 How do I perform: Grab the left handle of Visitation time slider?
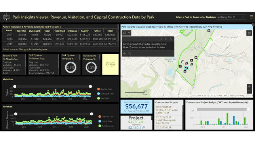point(15,87)
